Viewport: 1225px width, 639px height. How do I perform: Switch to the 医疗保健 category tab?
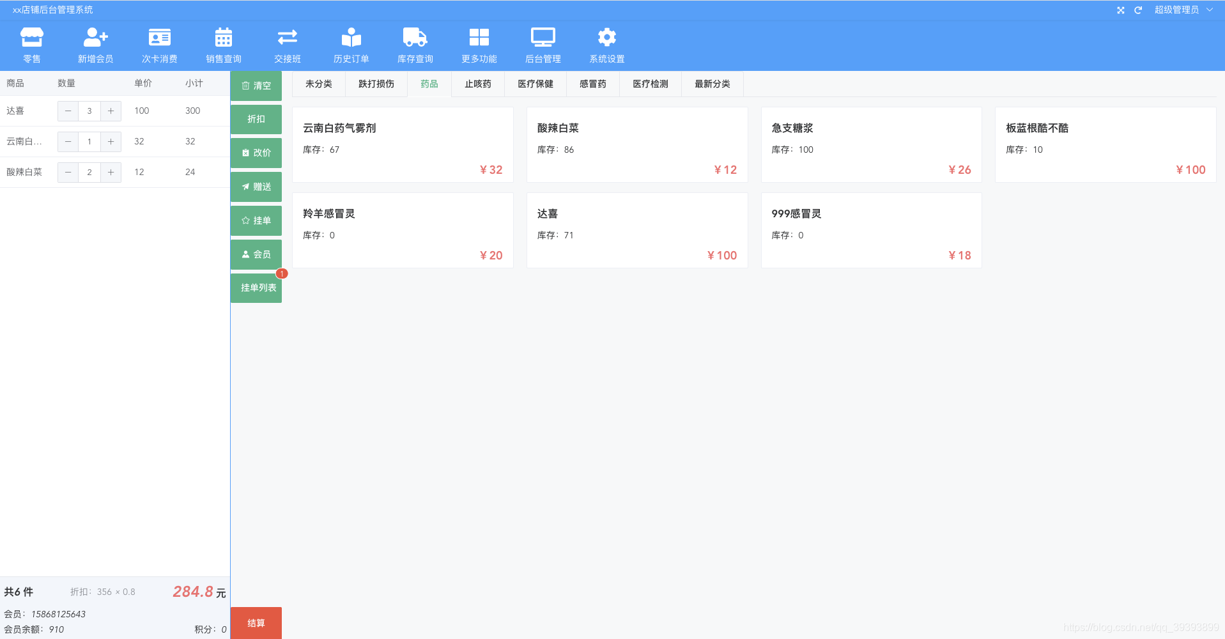(x=535, y=84)
